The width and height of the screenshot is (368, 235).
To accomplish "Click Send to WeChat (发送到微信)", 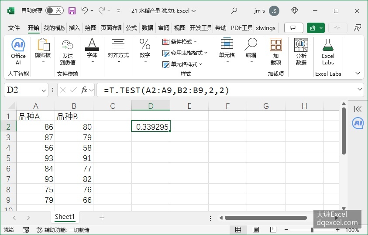I will coord(68,52).
